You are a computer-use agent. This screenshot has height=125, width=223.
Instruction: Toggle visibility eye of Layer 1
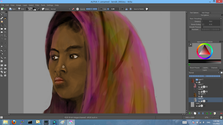(197, 106)
